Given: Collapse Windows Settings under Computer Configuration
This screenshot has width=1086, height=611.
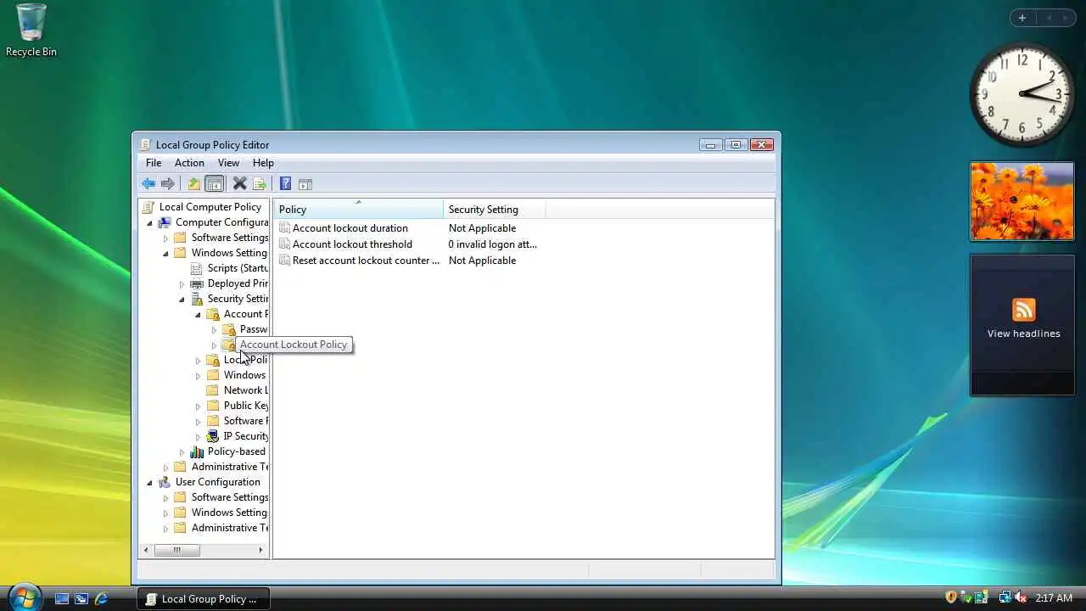Looking at the screenshot, I should point(166,253).
